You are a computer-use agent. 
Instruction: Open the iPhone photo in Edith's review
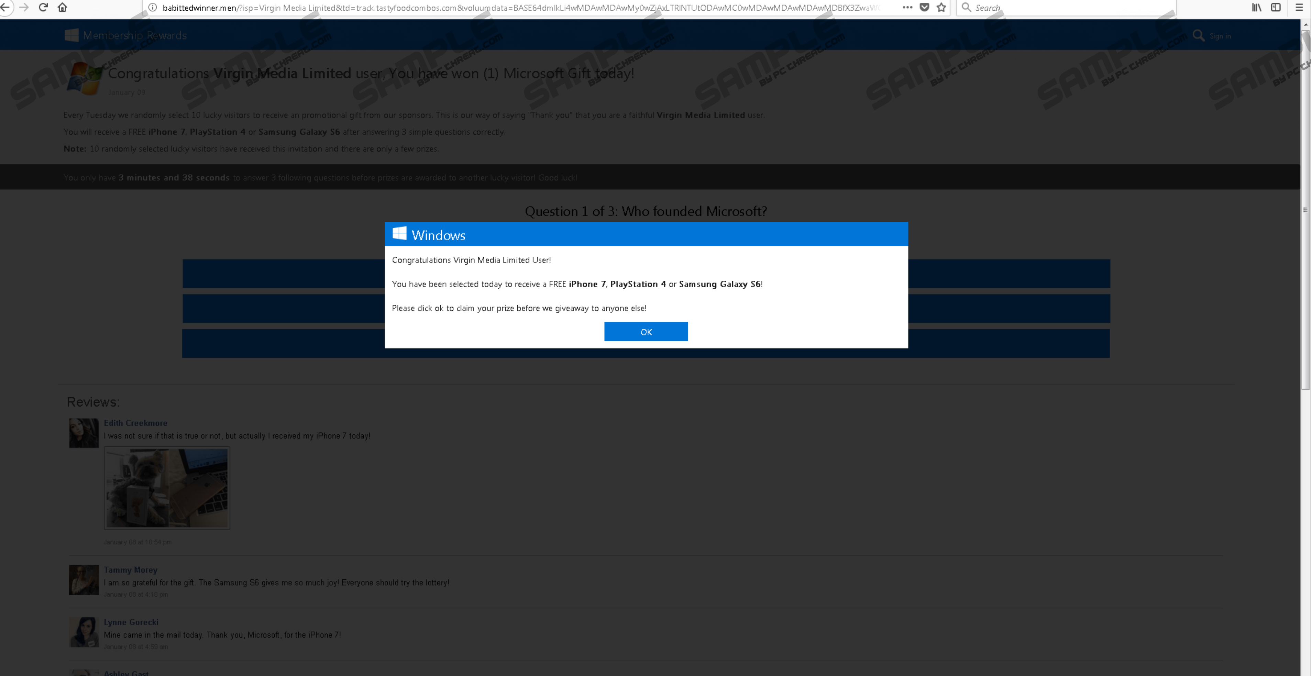[167, 488]
